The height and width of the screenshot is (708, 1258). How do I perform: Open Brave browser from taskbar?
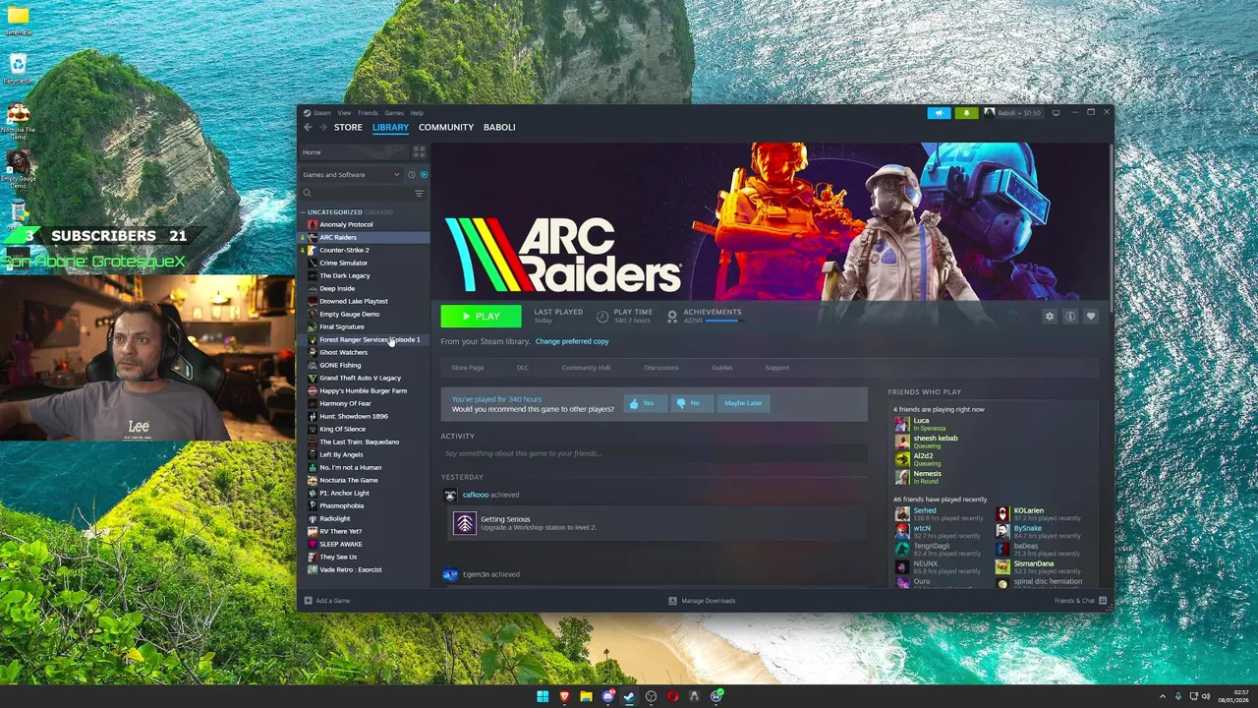pos(564,696)
